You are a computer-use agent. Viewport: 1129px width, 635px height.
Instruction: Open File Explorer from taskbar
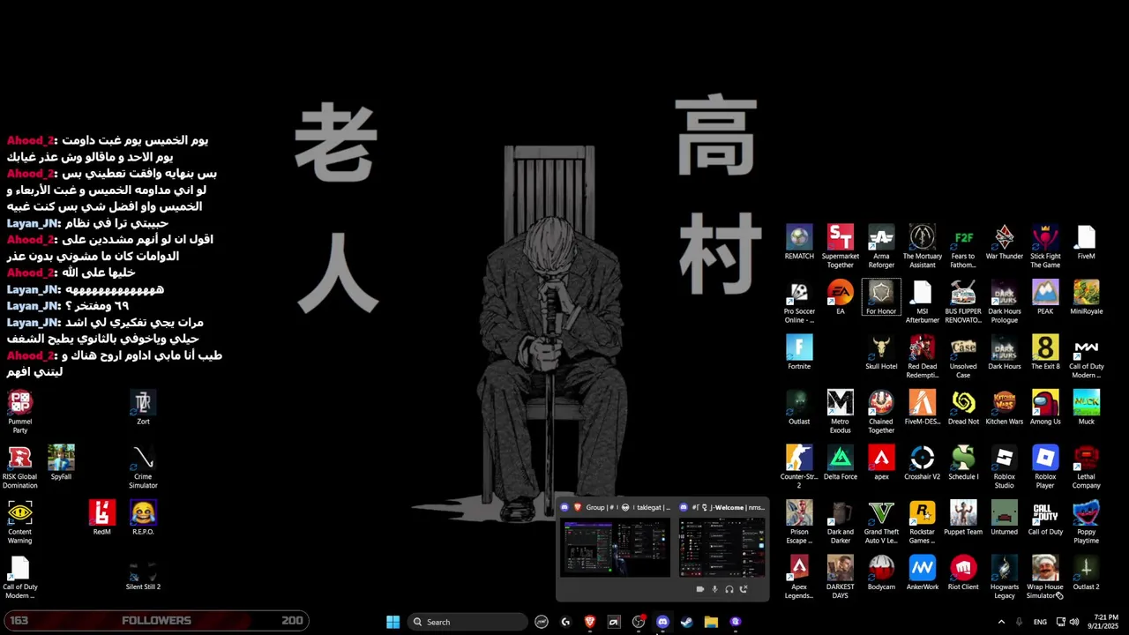[x=711, y=622]
